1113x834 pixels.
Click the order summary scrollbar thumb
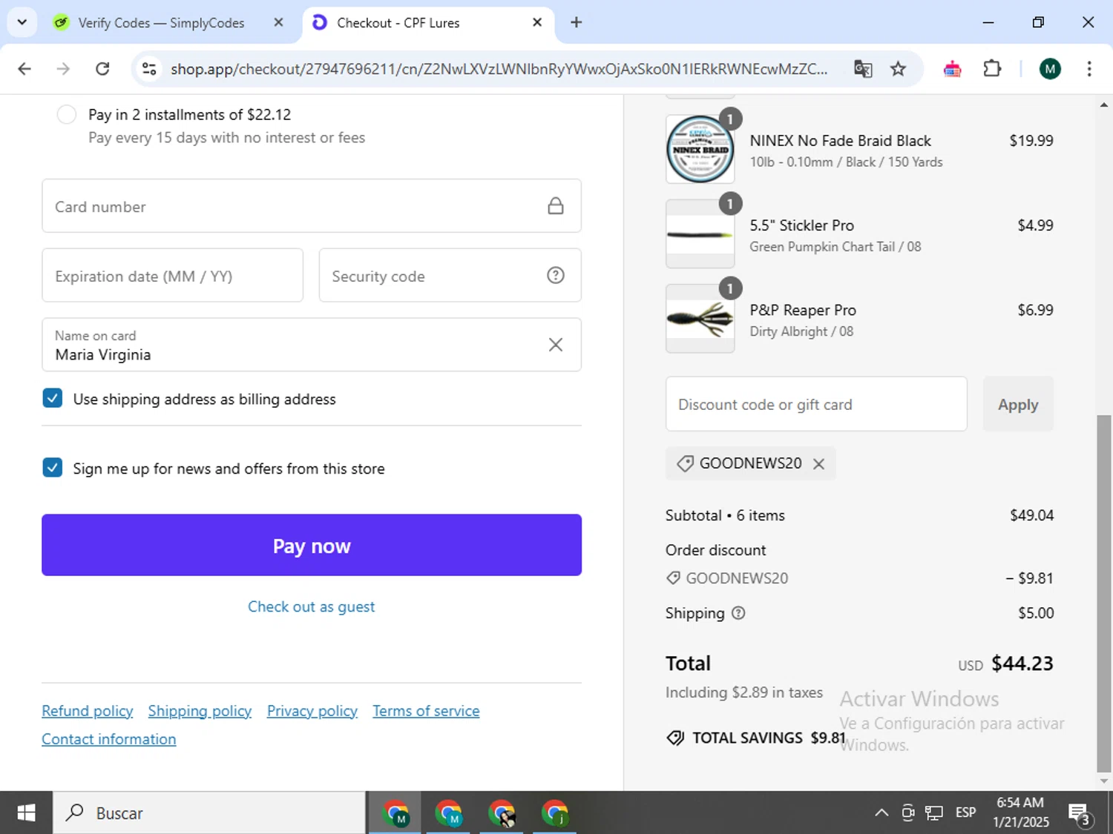1104,593
